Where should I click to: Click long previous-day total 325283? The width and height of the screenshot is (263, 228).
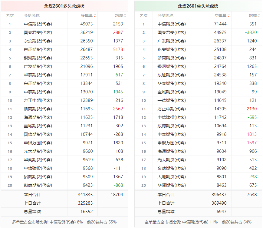click(85, 203)
